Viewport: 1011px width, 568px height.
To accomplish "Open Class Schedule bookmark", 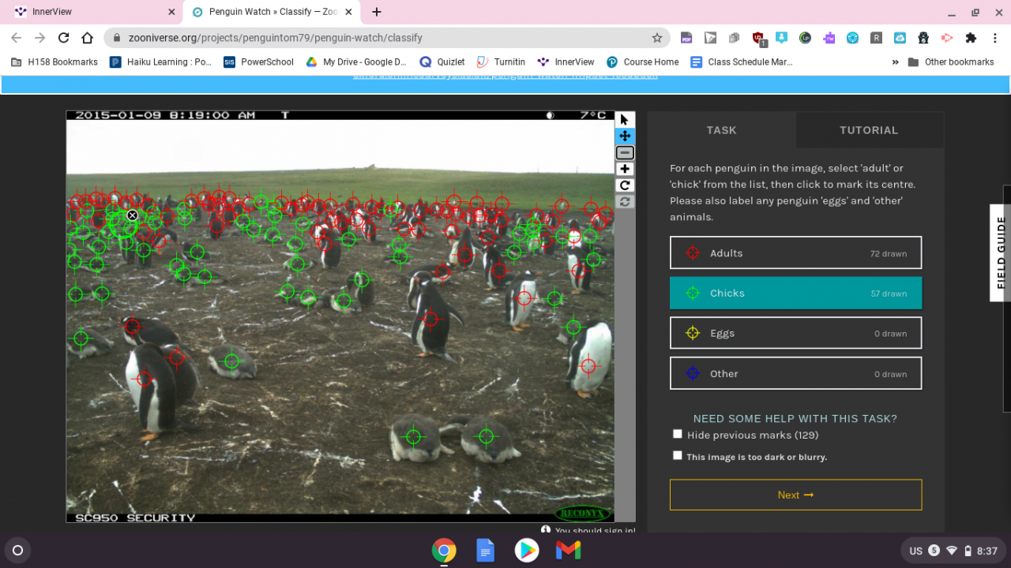I will pyautogui.click(x=742, y=62).
